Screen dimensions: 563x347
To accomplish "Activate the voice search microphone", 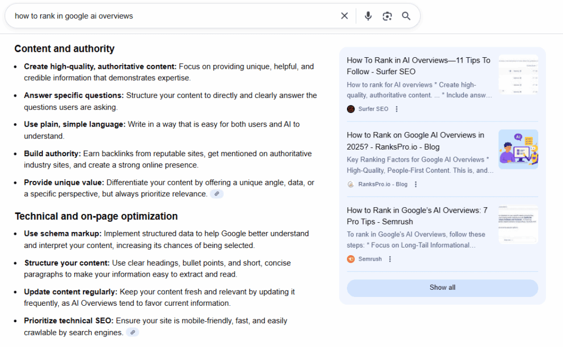I will point(368,15).
